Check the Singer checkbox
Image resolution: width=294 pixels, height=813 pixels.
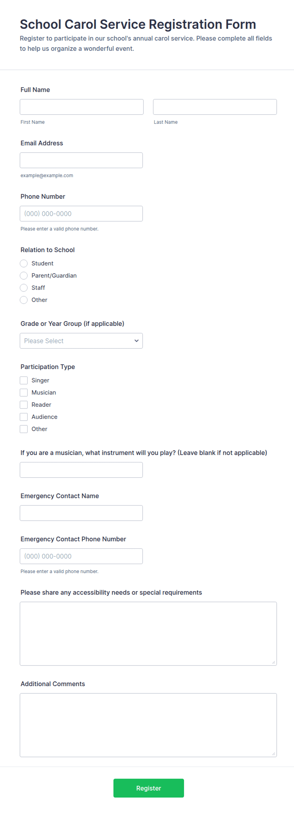24,380
